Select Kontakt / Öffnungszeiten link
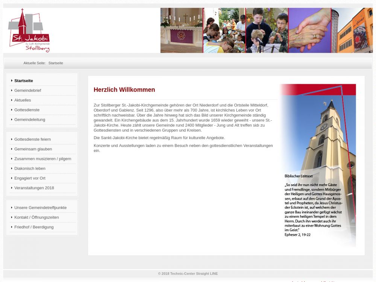The height and width of the screenshot is (282, 376). point(36,217)
